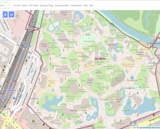Click the statue icon above Löwe label
This screenshot has height=129, width=160.
(x=130, y=94)
